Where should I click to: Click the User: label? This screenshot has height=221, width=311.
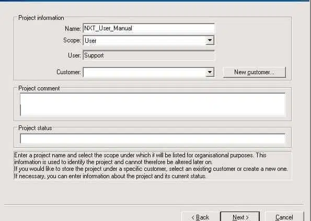74,55
